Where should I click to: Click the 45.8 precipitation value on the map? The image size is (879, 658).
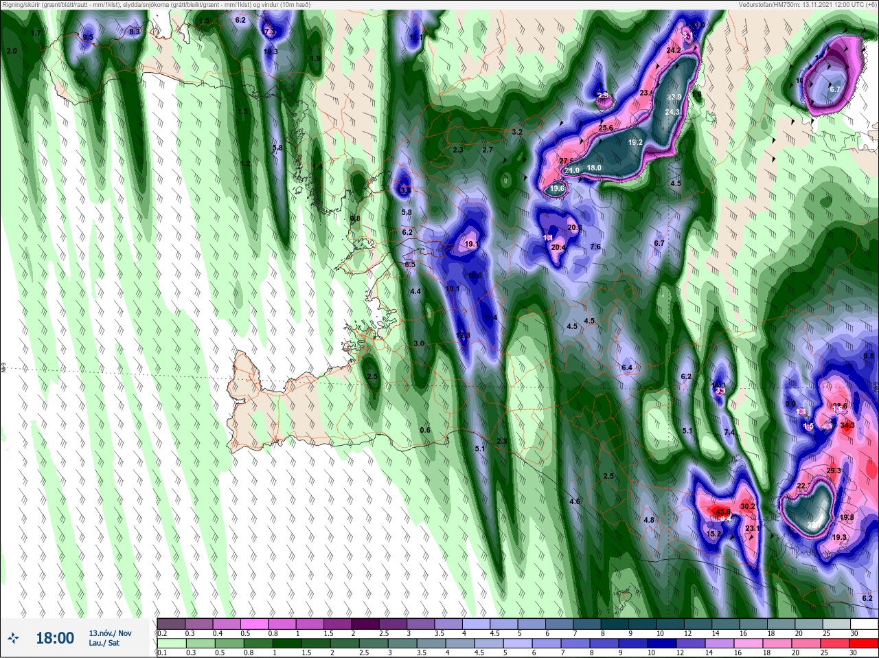click(x=723, y=512)
